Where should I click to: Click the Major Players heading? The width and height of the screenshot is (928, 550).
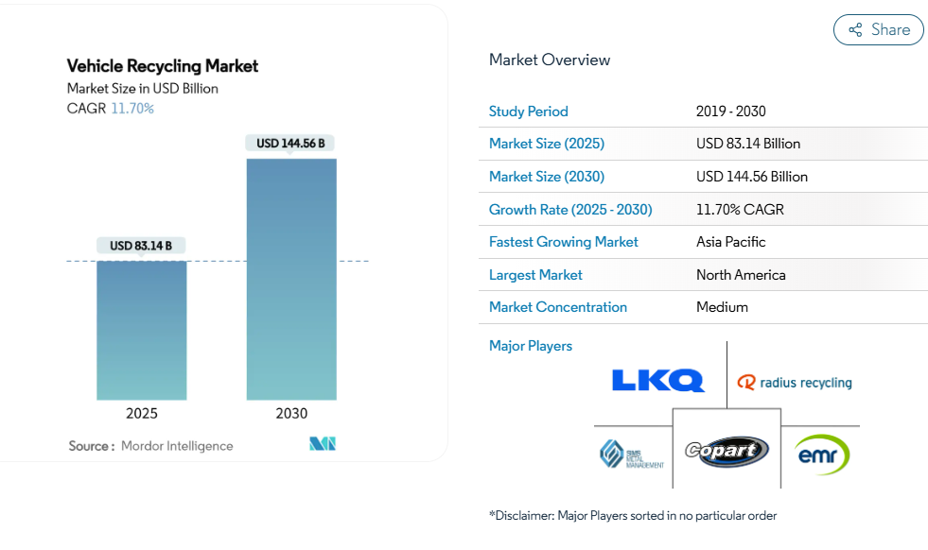[530, 346]
